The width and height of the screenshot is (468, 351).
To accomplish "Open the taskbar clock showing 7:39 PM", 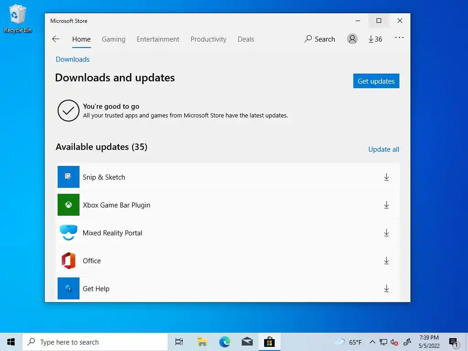I will (x=429, y=342).
